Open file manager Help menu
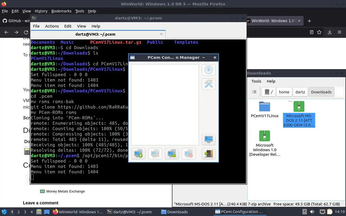346x216 pixels. coord(271,81)
